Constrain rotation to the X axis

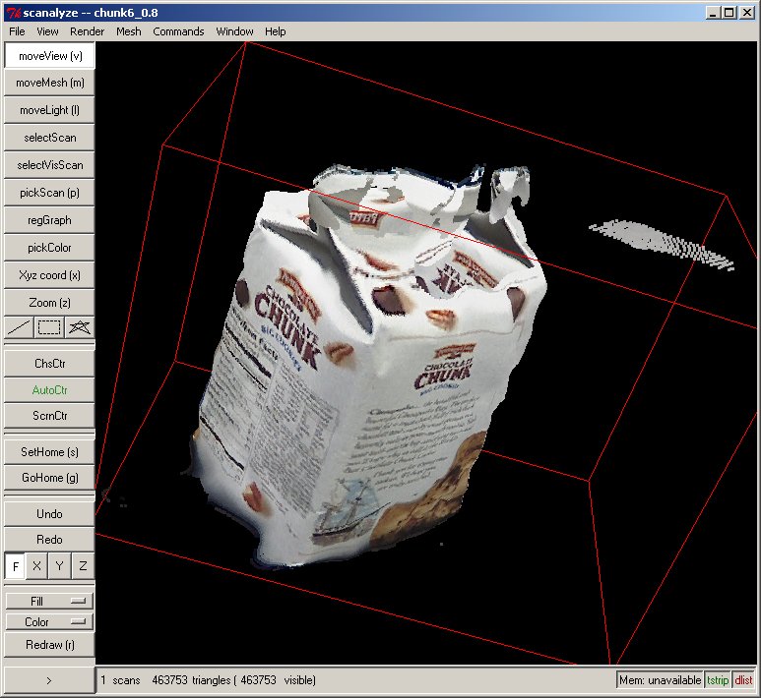[x=37, y=566]
